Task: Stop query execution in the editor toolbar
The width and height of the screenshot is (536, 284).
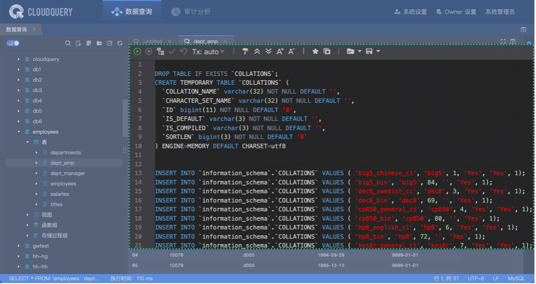Action: tap(149, 51)
